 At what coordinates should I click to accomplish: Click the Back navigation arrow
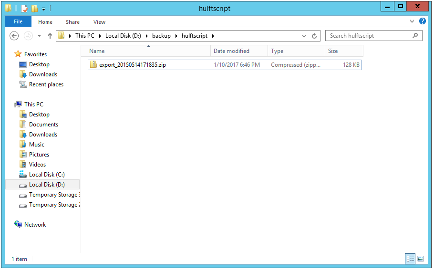tap(14, 36)
